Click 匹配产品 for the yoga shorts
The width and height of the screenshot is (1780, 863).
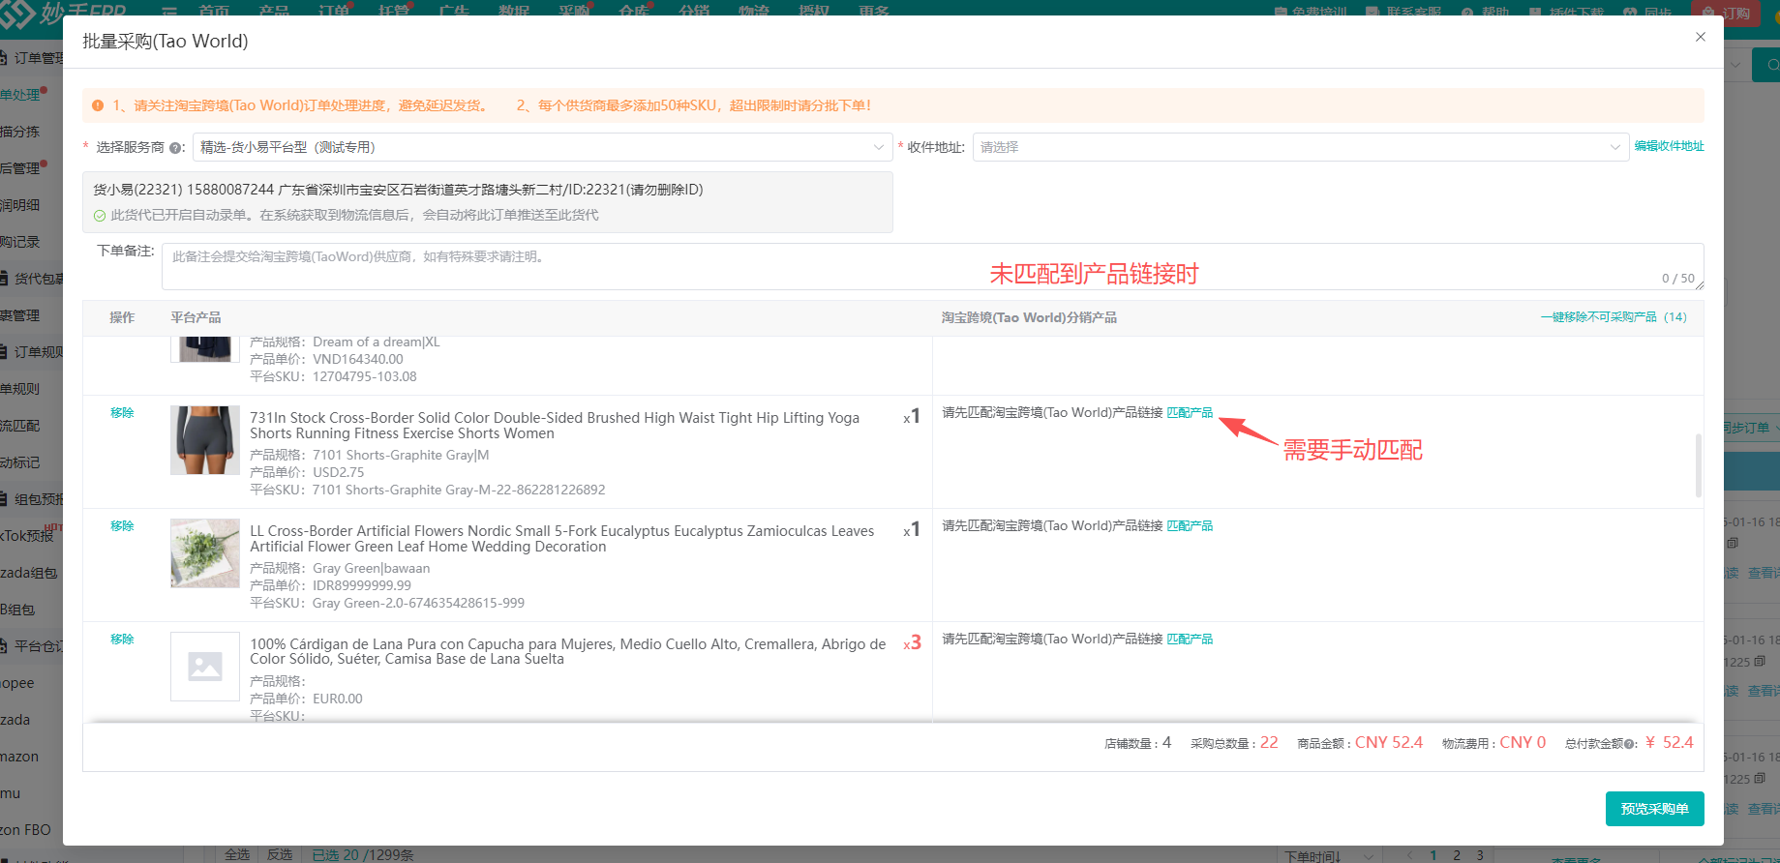pos(1190,413)
